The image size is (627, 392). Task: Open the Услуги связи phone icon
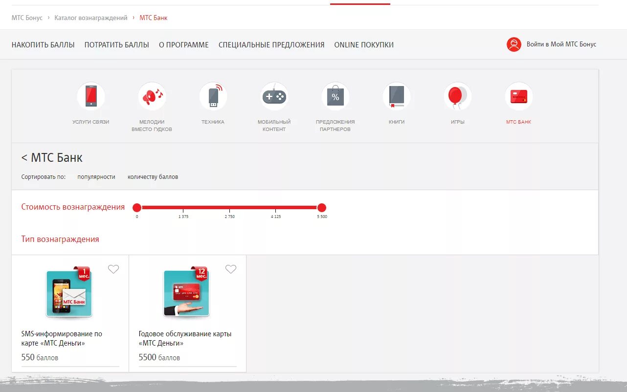coord(91,96)
